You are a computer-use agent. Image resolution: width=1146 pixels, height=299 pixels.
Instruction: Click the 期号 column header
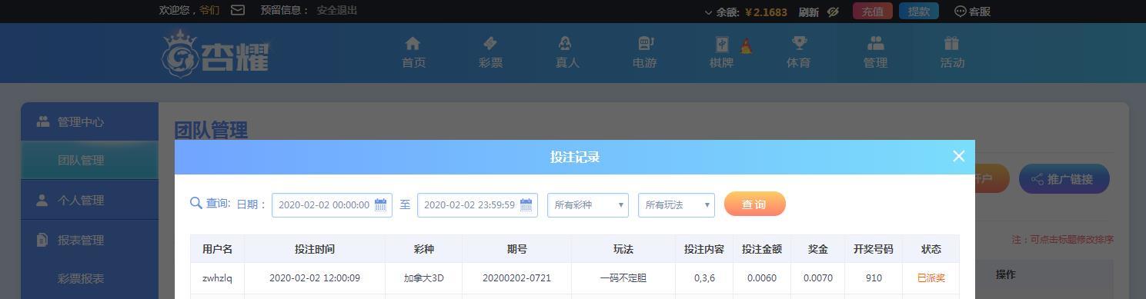click(517, 249)
